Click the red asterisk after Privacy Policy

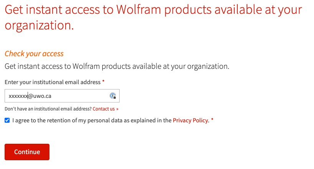tap(212, 119)
